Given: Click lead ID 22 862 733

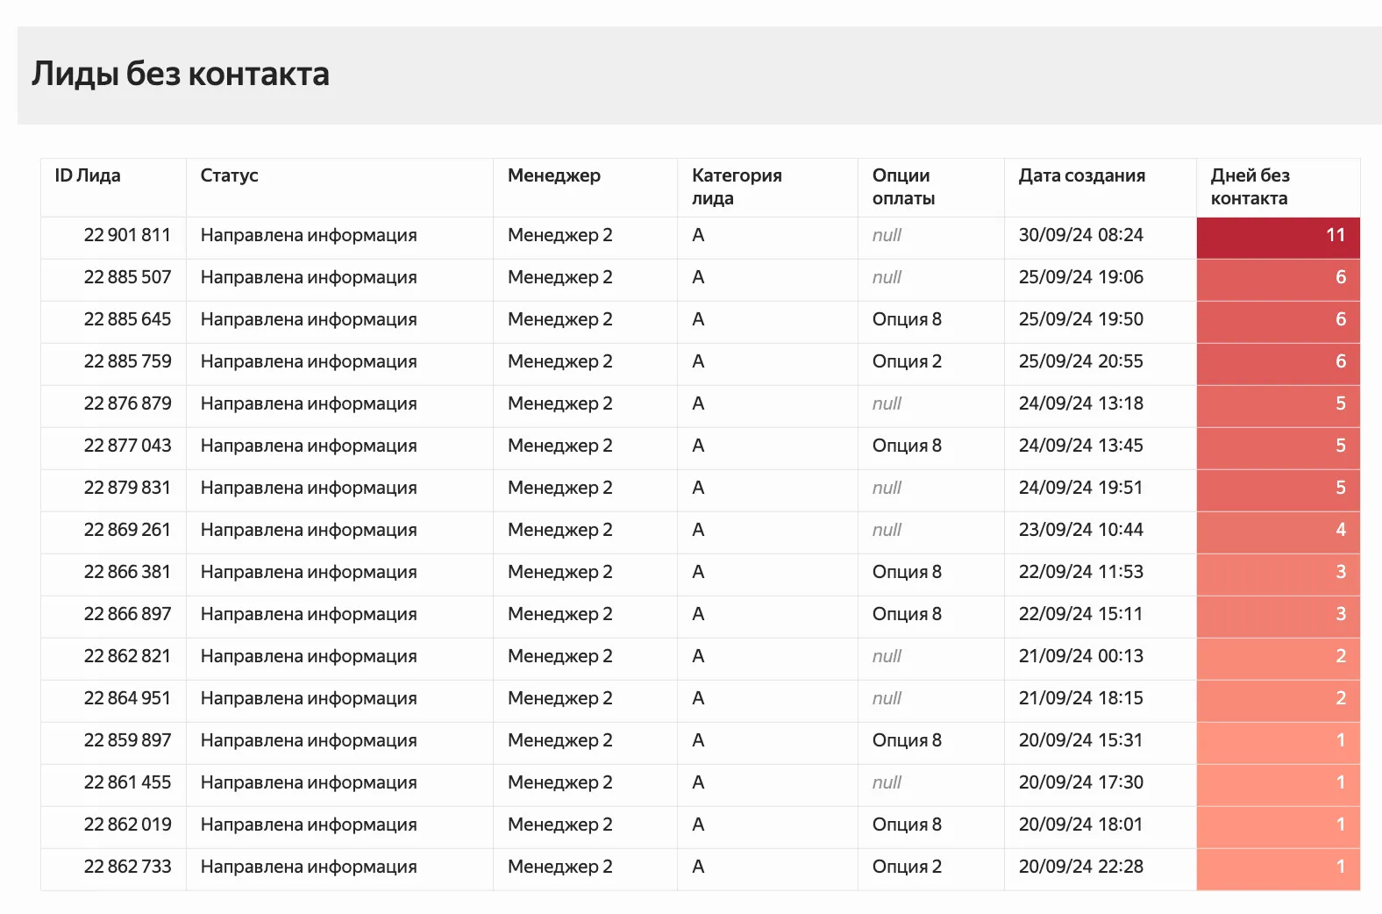Looking at the screenshot, I should (127, 867).
